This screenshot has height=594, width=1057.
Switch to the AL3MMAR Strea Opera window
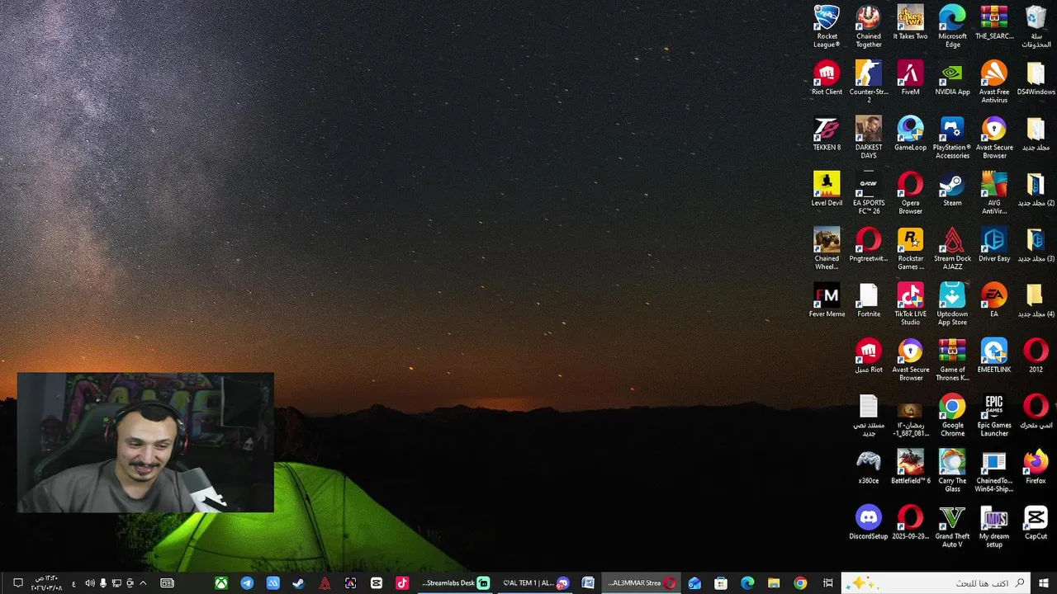click(642, 583)
